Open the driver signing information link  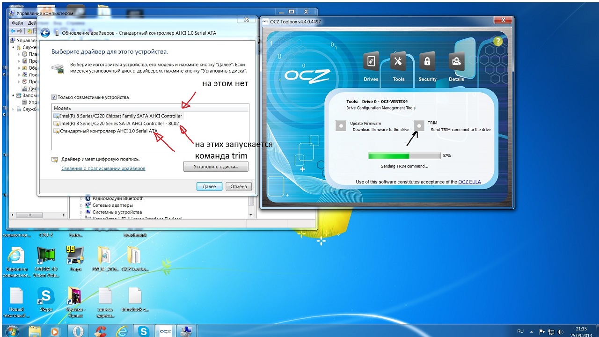click(103, 168)
